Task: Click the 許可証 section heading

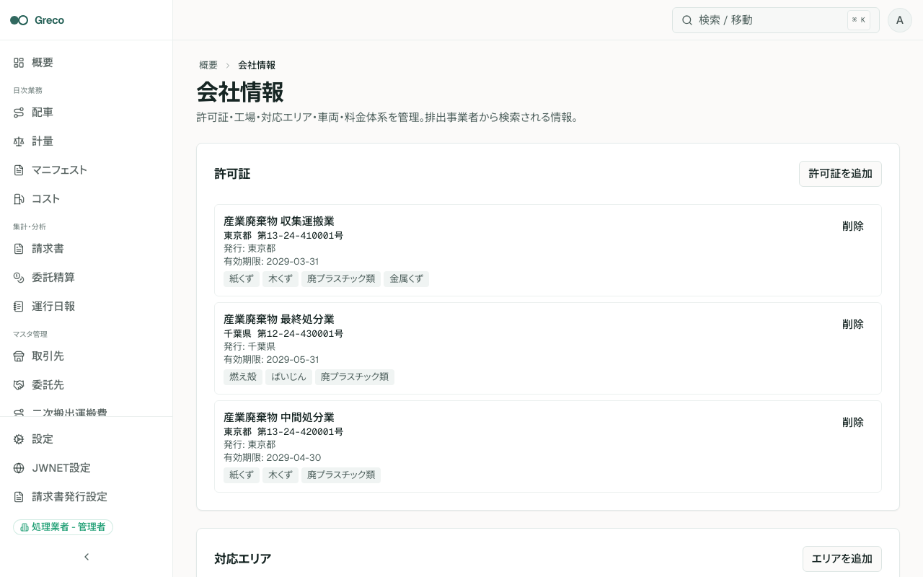Action: 232,174
